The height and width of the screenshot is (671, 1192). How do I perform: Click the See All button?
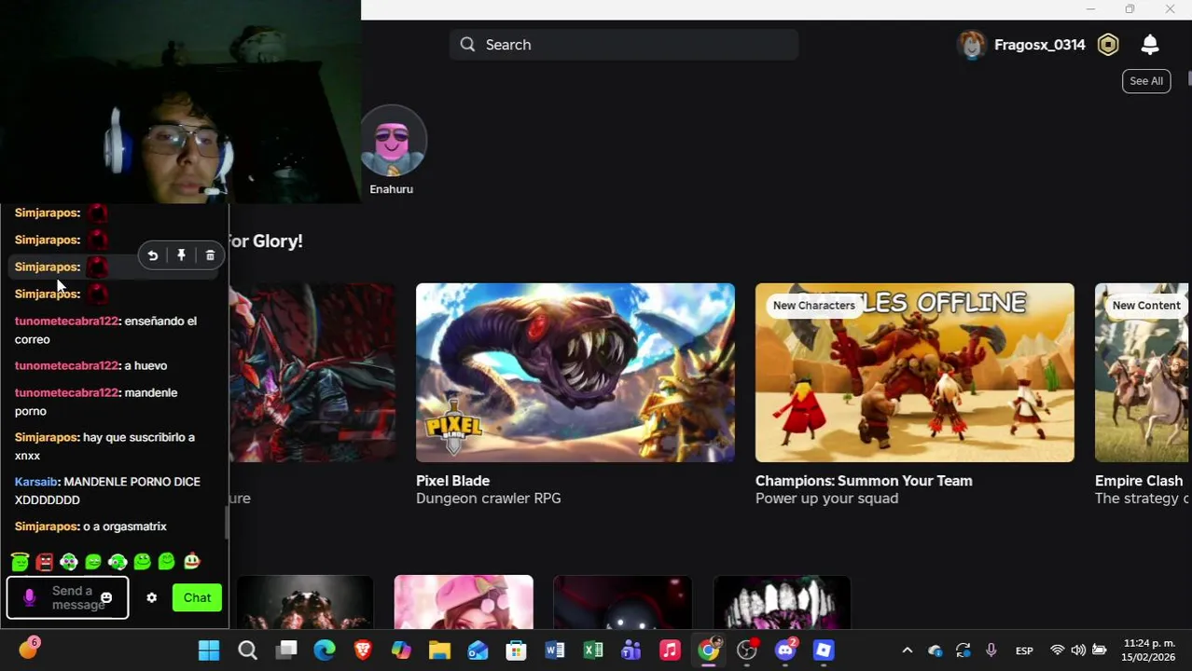coord(1146,81)
